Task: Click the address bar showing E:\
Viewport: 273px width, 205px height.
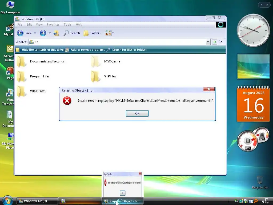Action: coord(117,42)
